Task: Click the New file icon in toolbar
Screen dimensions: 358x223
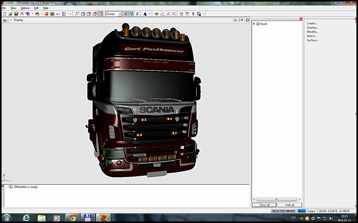Action: point(4,14)
